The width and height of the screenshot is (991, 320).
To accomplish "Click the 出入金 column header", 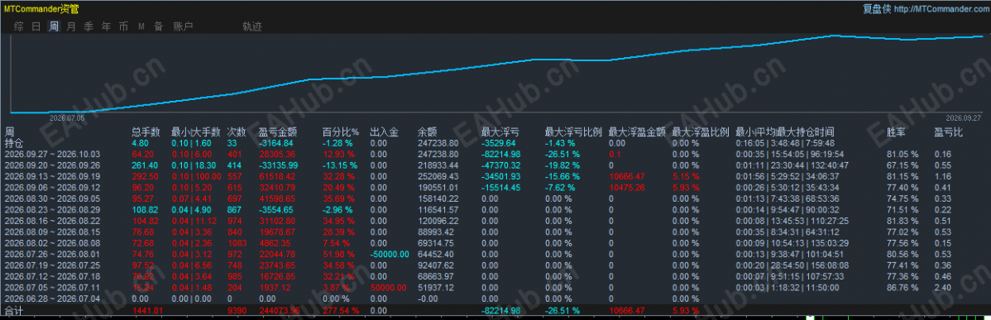I will tap(384, 132).
